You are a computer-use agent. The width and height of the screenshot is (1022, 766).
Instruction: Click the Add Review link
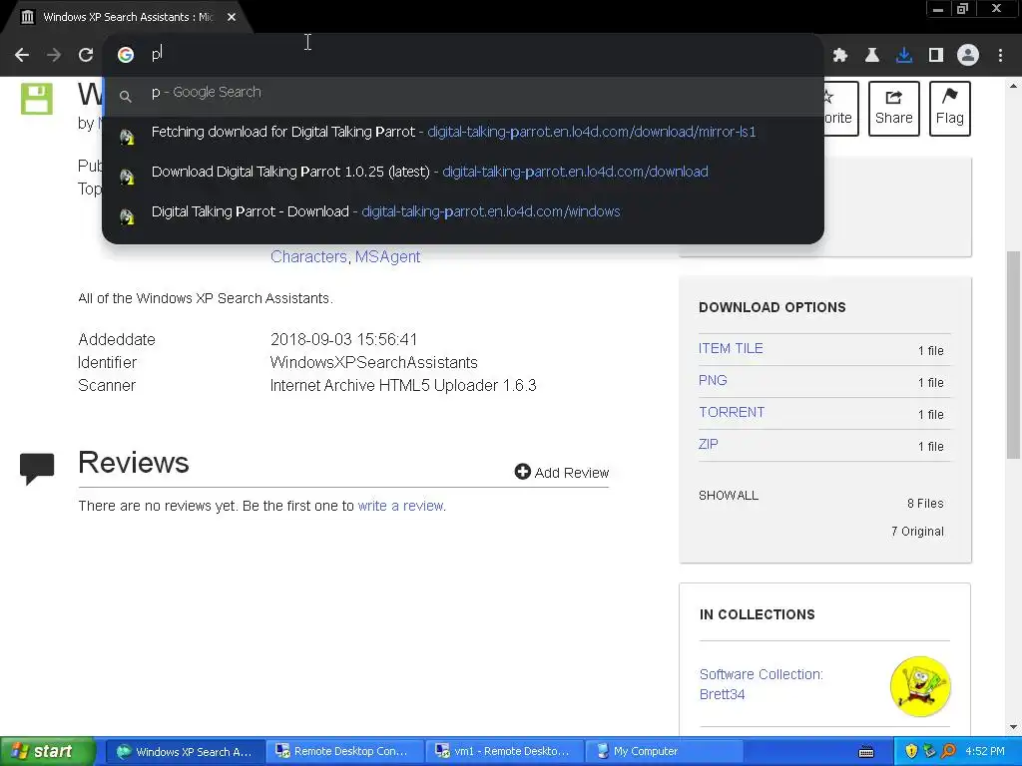[x=561, y=472]
